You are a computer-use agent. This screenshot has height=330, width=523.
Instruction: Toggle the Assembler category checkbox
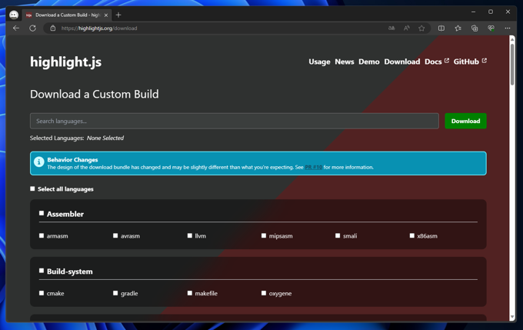pos(42,213)
